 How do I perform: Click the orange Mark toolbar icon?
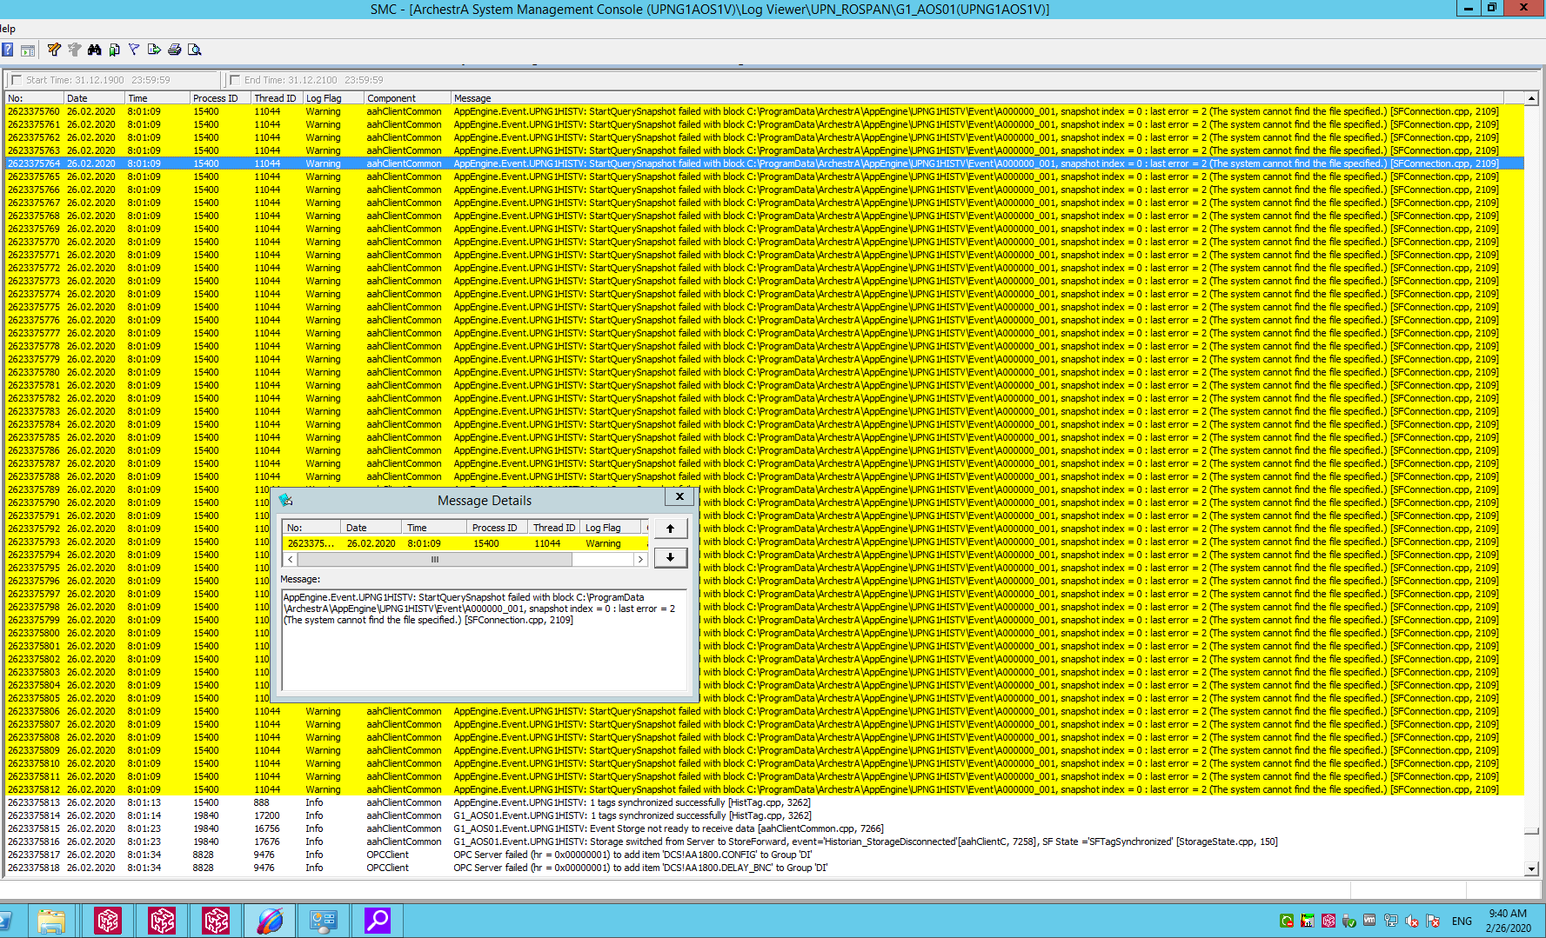(x=54, y=50)
